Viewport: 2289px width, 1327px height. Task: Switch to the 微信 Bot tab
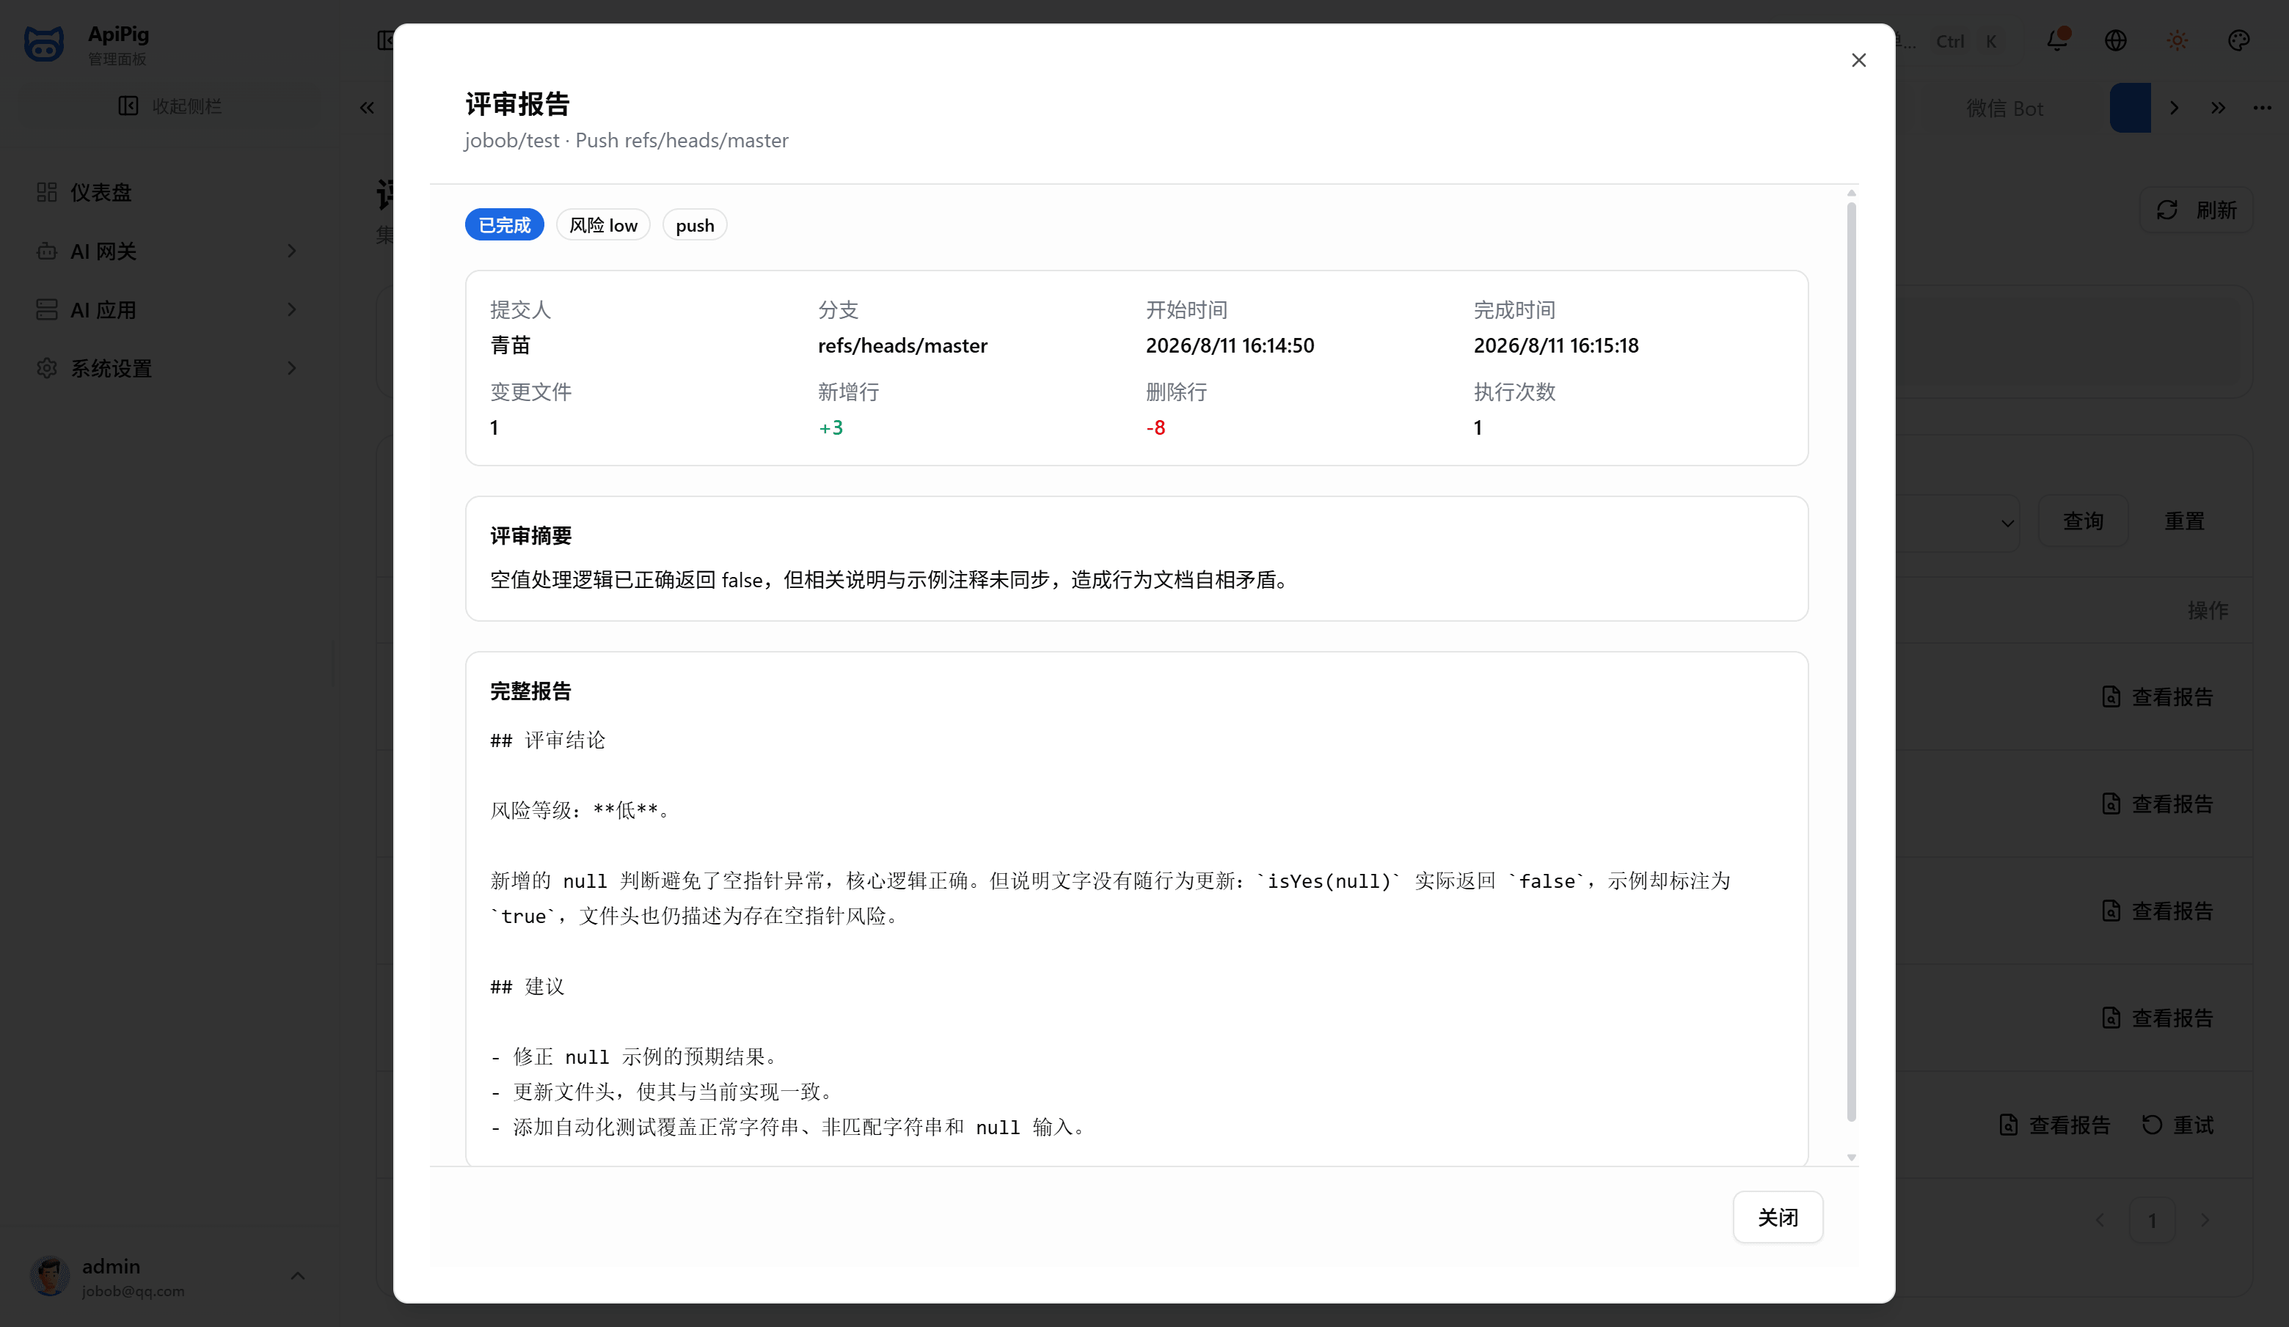coord(2004,108)
